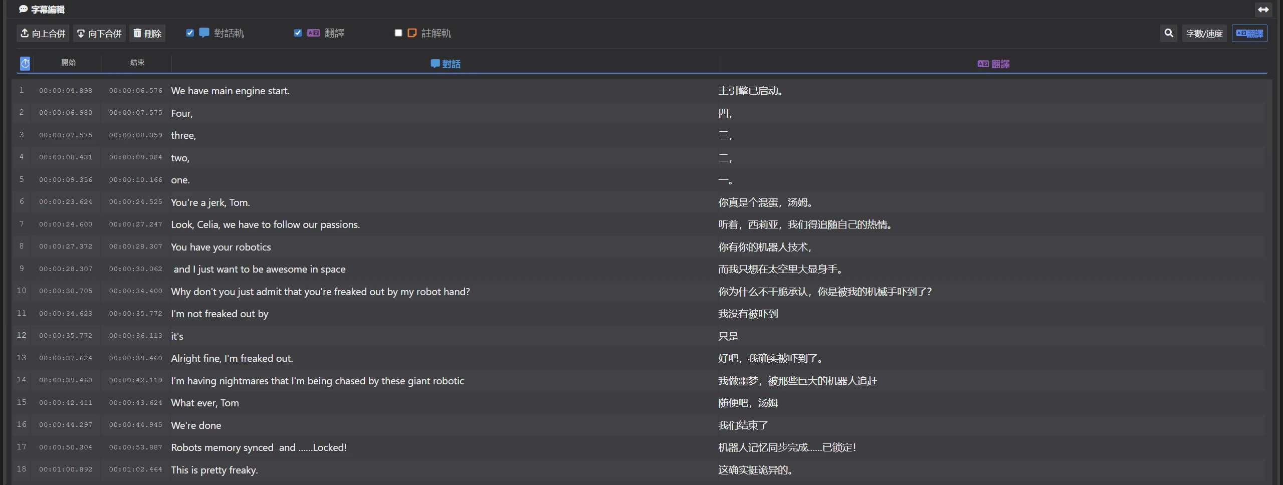
Task: Click the blue translate (翻譯) button at top right
Action: tap(1249, 34)
